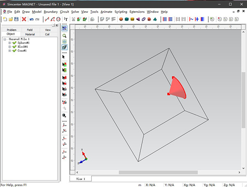Toggle the Block#1 green checkmark
Screen dimensions: 247x187
click(14, 47)
